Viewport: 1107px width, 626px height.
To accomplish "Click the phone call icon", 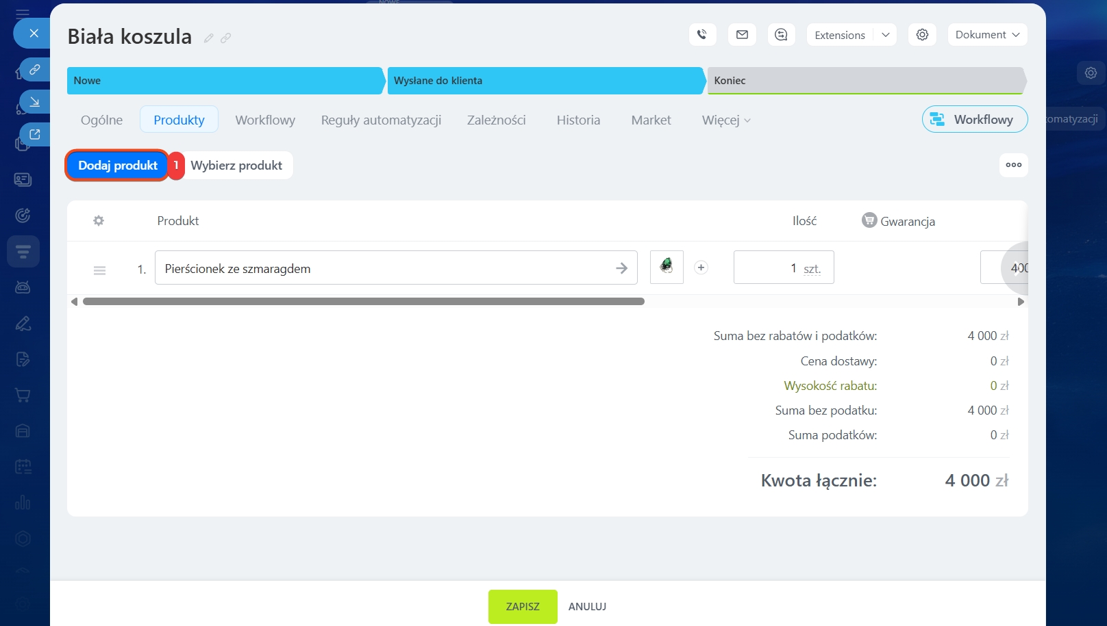I will coord(702,35).
